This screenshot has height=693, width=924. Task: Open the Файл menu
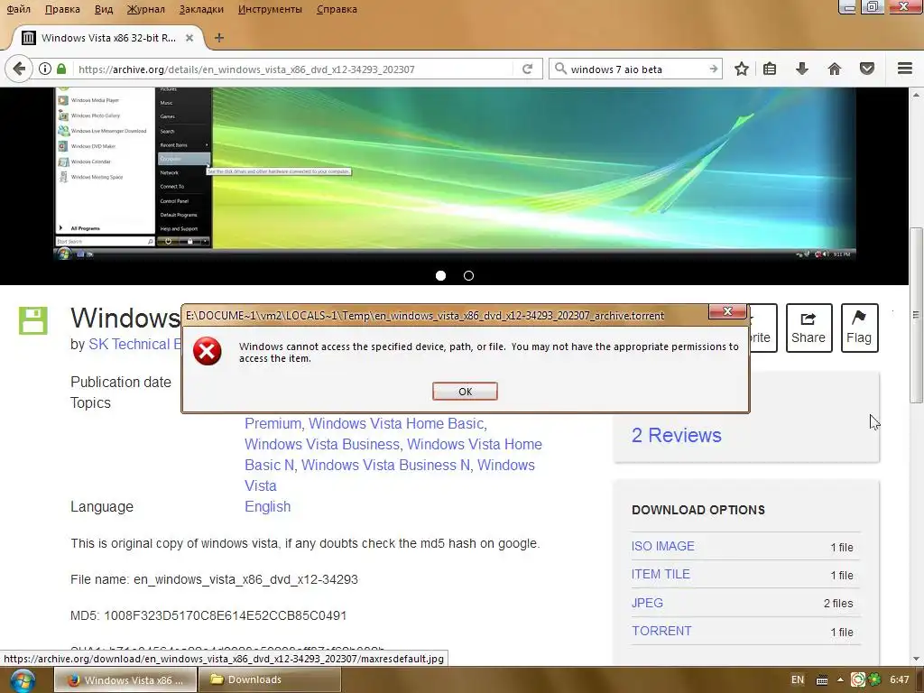(x=18, y=9)
